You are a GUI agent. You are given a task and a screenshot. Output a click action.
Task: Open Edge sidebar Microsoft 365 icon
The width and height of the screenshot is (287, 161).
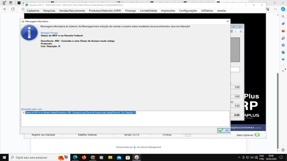283,45
